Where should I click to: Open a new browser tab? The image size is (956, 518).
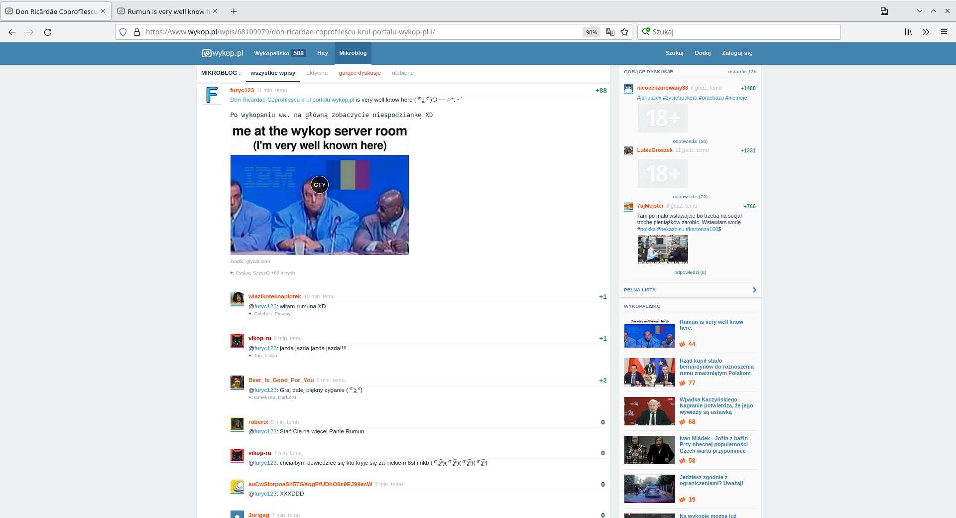(234, 11)
